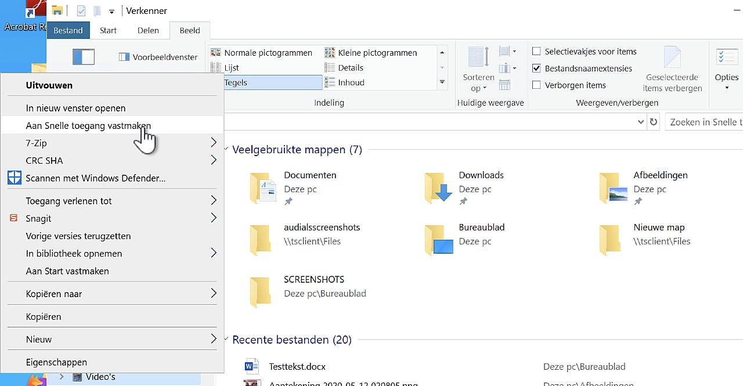Click the Zoeken in Snelle toegang search box
The width and height of the screenshot is (743, 386).
(705, 122)
